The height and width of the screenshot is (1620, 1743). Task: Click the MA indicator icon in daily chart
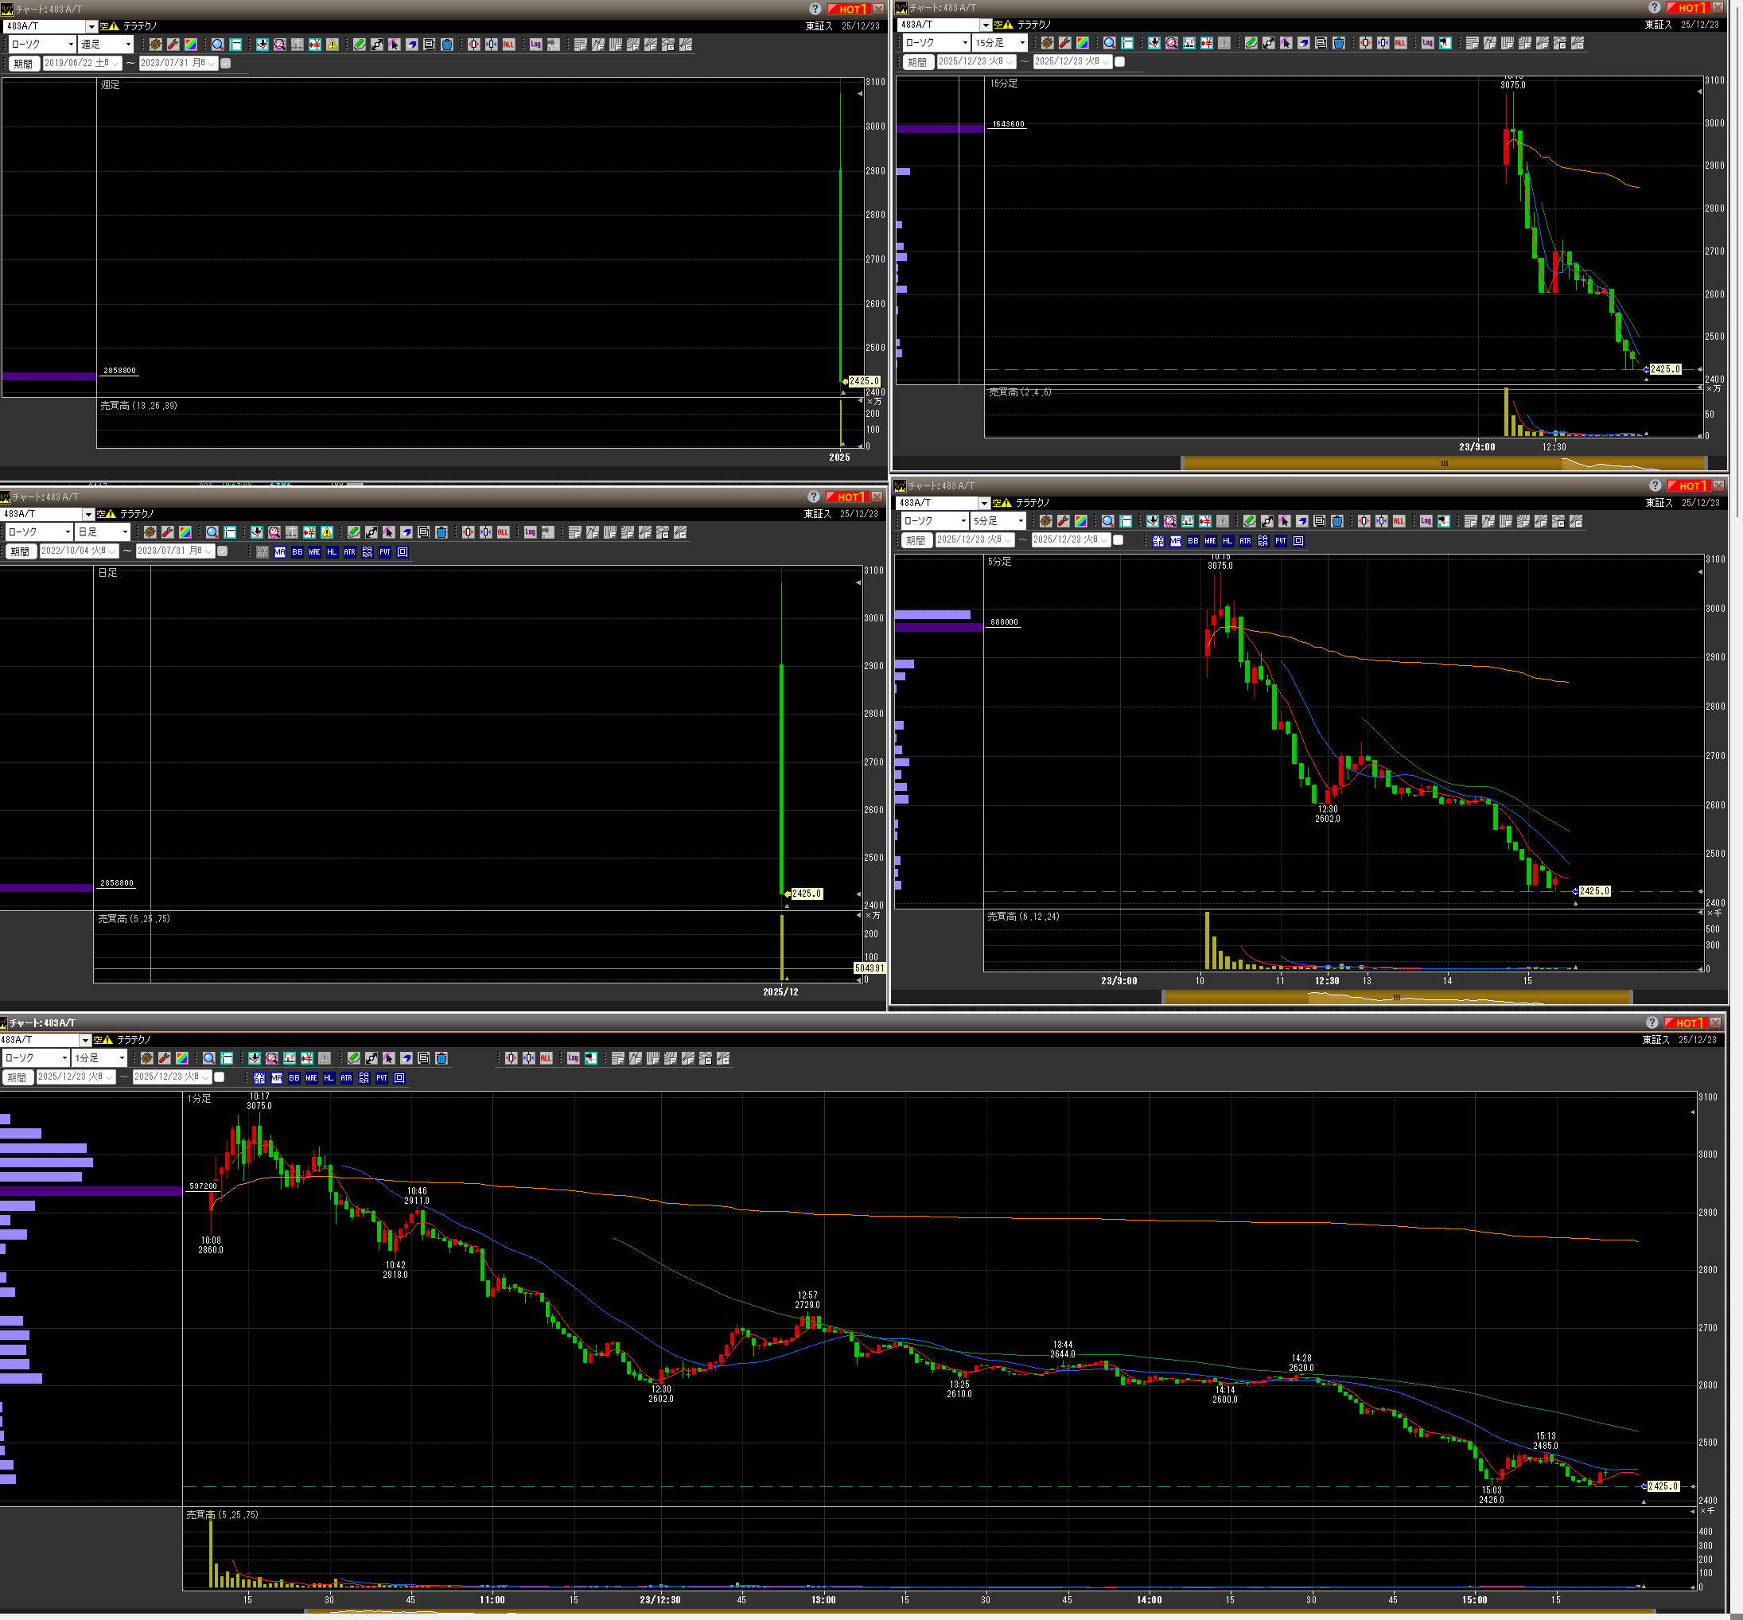pyautogui.click(x=279, y=551)
